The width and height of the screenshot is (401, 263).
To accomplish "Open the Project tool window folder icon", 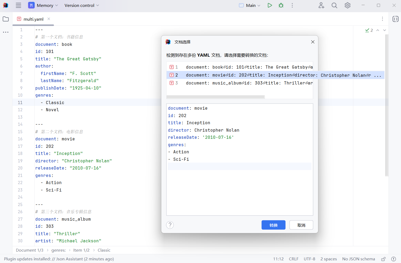I will tap(6, 19).
